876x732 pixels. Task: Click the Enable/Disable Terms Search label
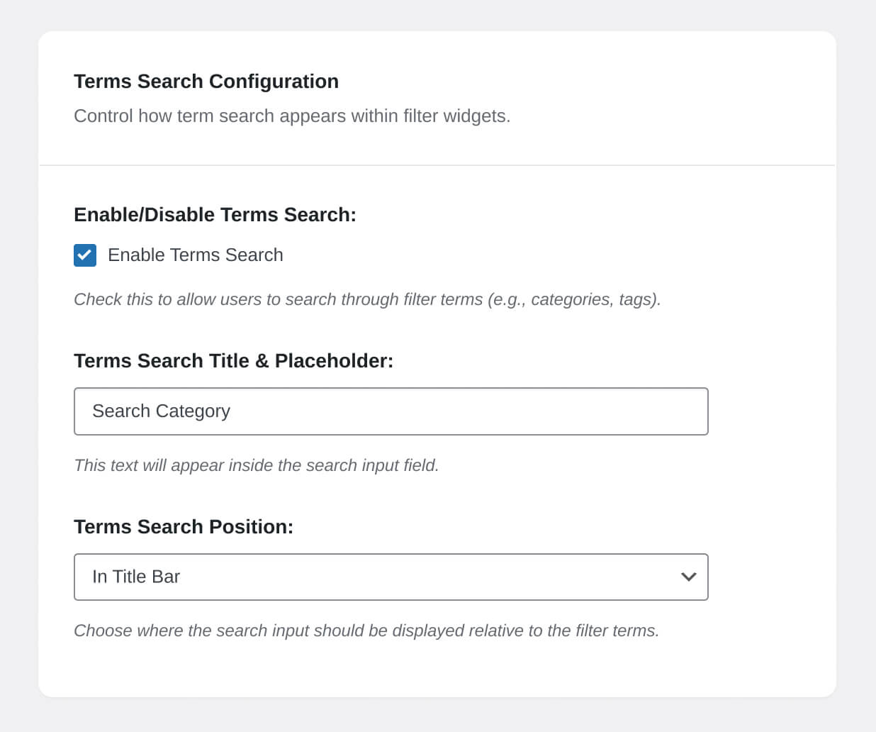tap(215, 215)
